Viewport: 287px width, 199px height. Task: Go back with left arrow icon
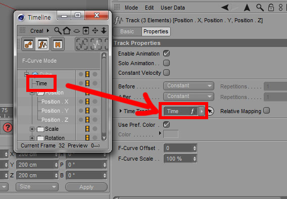225,8
